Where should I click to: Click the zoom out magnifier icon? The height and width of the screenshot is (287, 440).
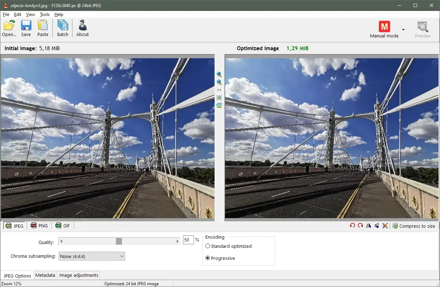click(x=219, y=82)
